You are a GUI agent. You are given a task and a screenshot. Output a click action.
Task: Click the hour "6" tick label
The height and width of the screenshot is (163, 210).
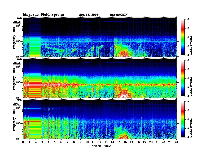click(x=61, y=142)
